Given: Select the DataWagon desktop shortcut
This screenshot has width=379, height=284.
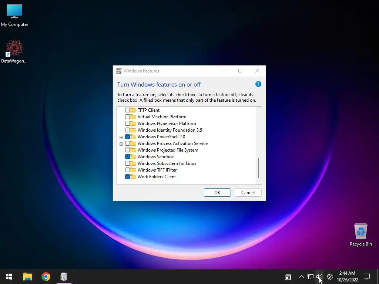Looking at the screenshot, I should [x=14, y=51].
